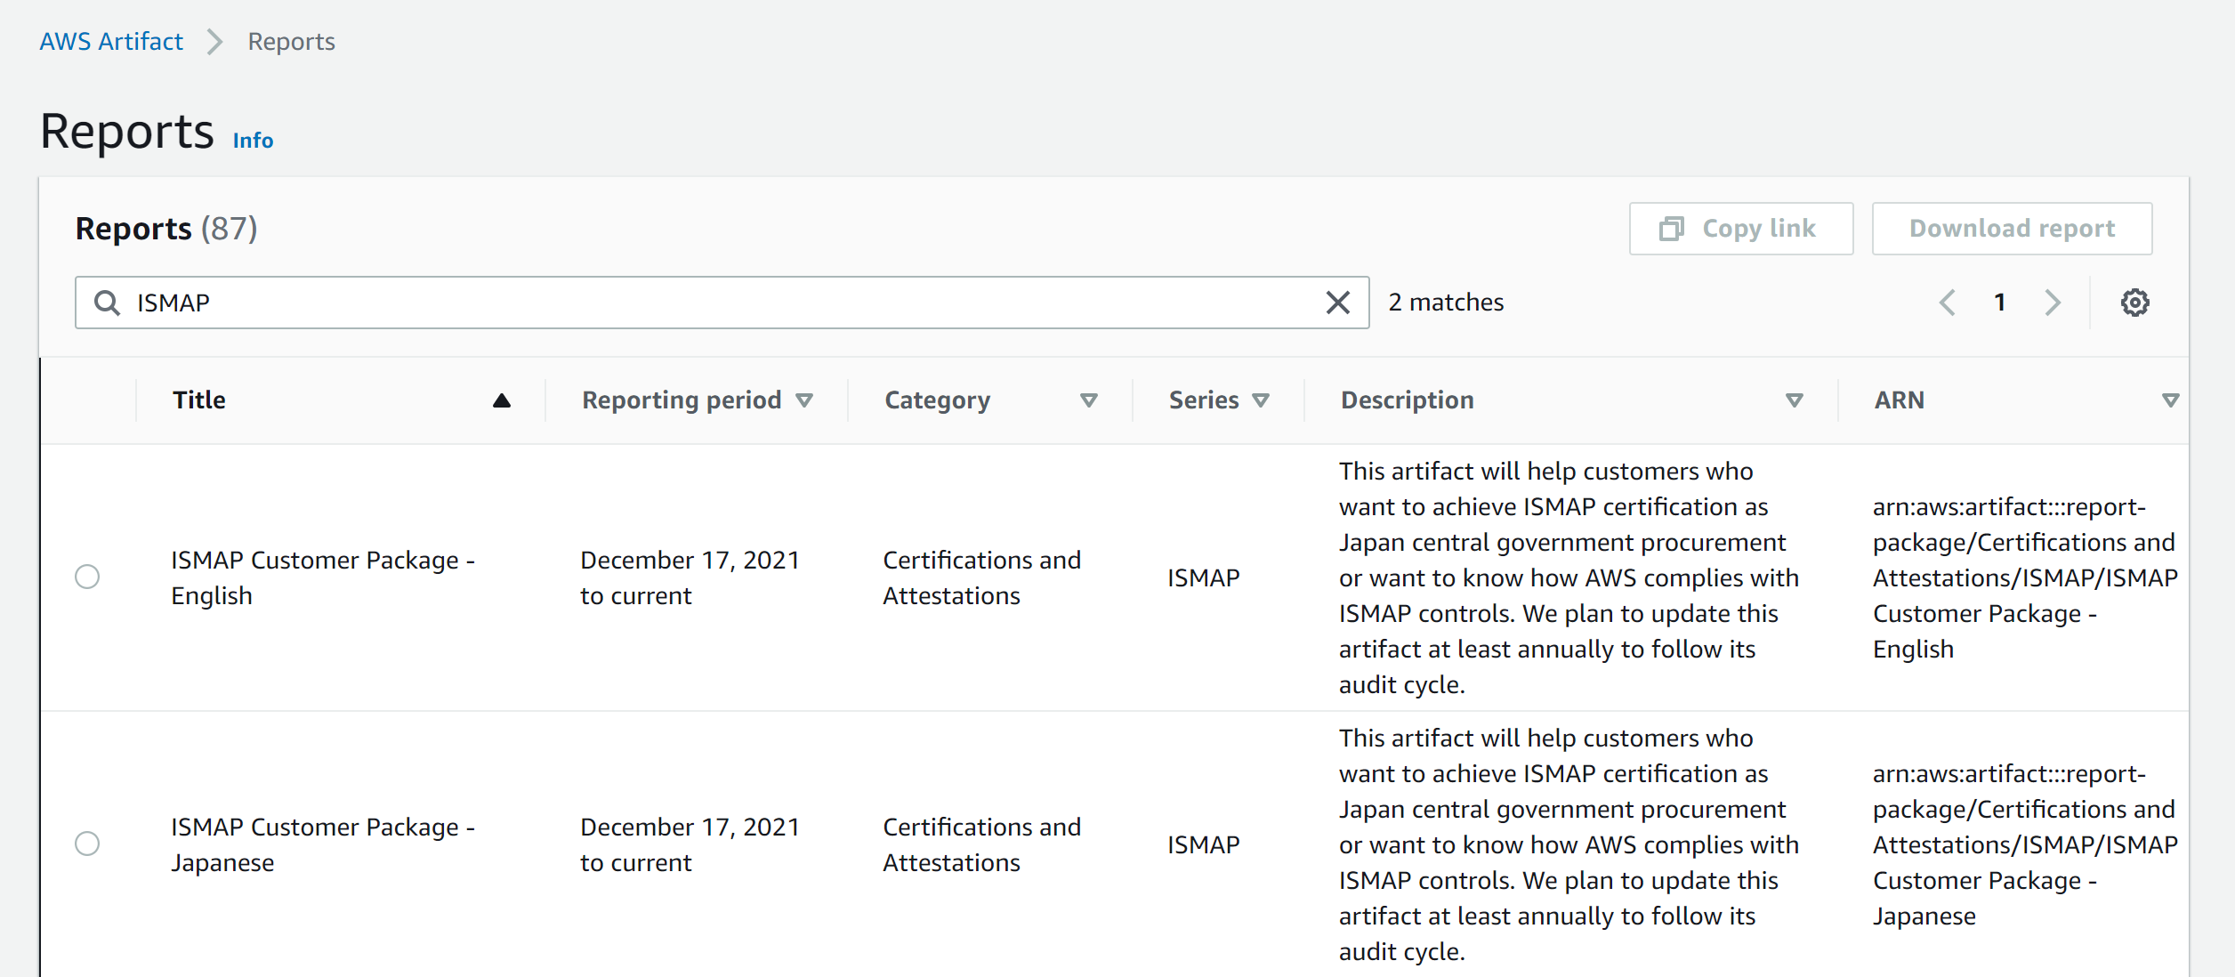The height and width of the screenshot is (977, 2235).
Task: Sort by Series column arrow
Action: pyautogui.click(x=1260, y=400)
